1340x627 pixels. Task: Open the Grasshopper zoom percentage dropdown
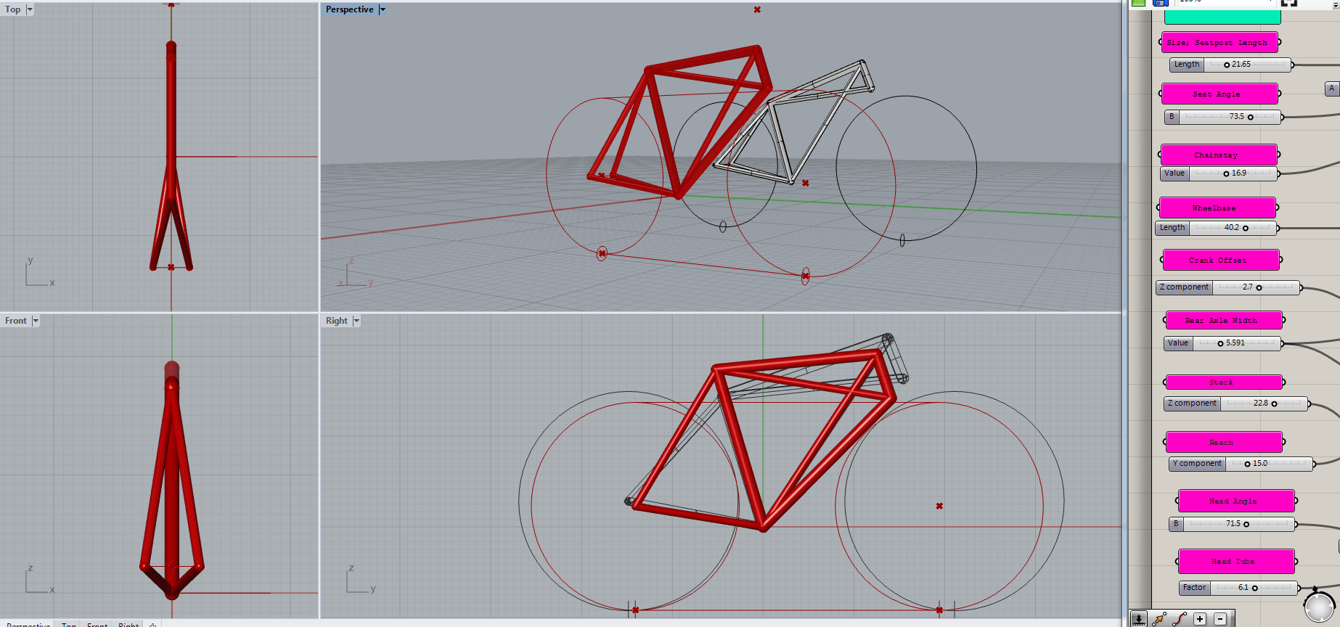[1271, 2]
